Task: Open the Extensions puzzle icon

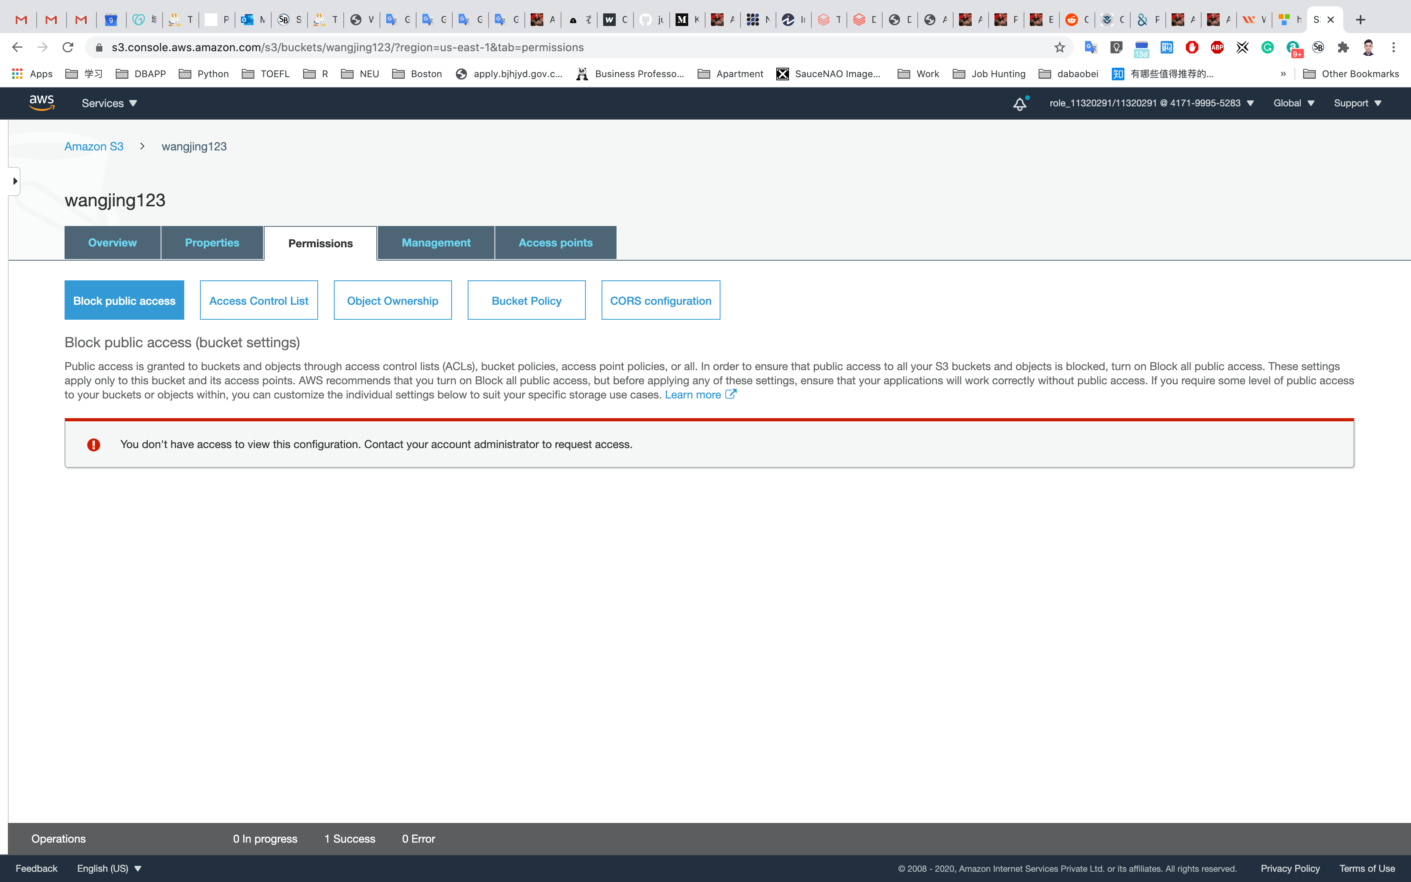Action: (1343, 47)
